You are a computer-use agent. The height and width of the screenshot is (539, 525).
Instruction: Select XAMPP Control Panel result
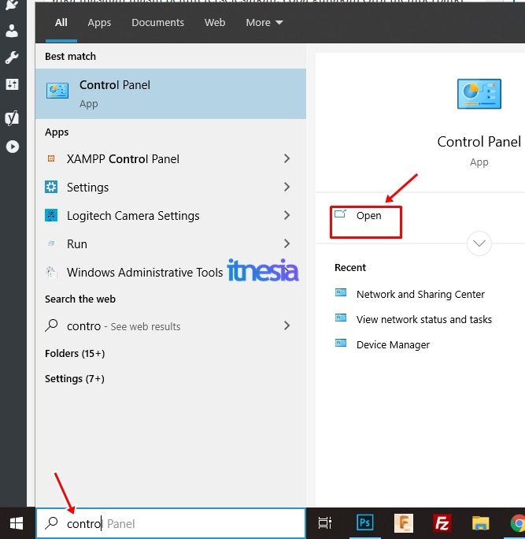click(171, 159)
